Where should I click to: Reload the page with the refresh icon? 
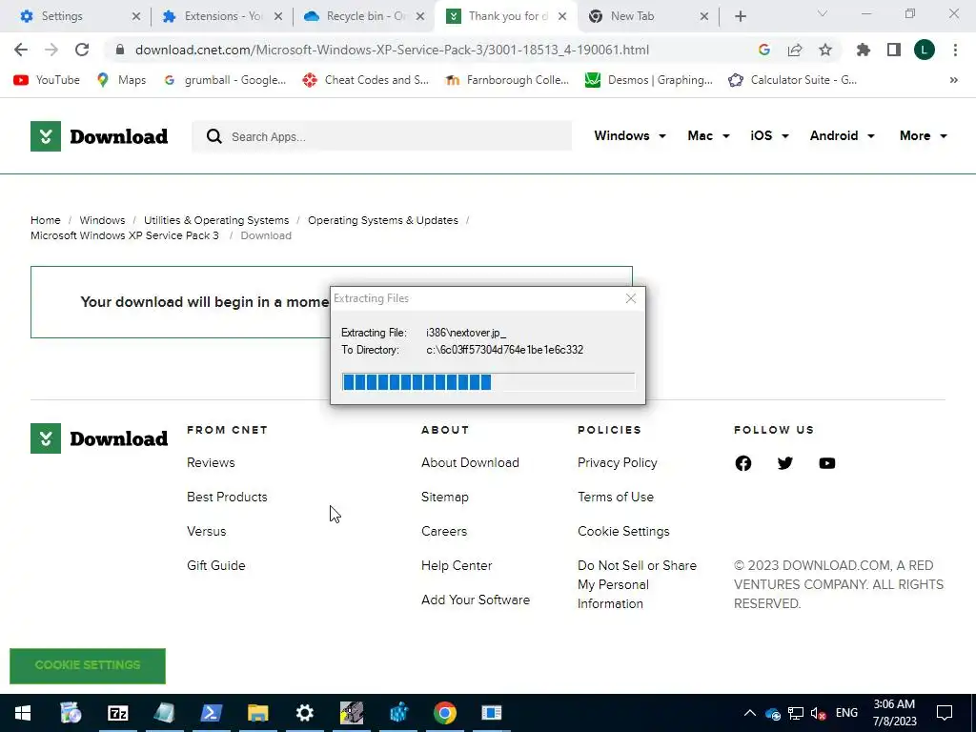[x=82, y=50]
